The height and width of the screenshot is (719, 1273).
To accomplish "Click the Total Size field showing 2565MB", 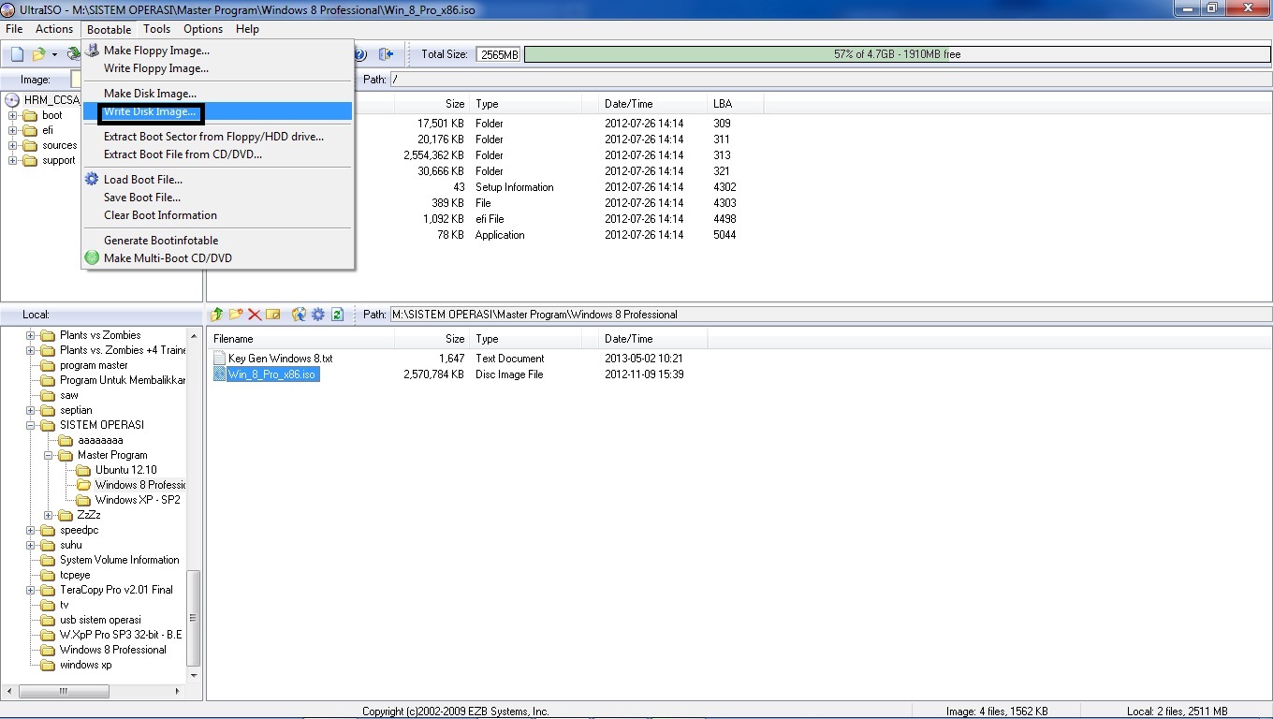I will (x=498, y=54).
